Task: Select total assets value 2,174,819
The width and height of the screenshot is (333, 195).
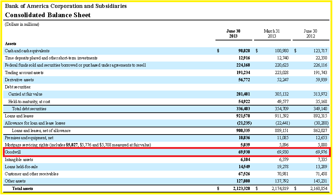Action: coord(280,189)
